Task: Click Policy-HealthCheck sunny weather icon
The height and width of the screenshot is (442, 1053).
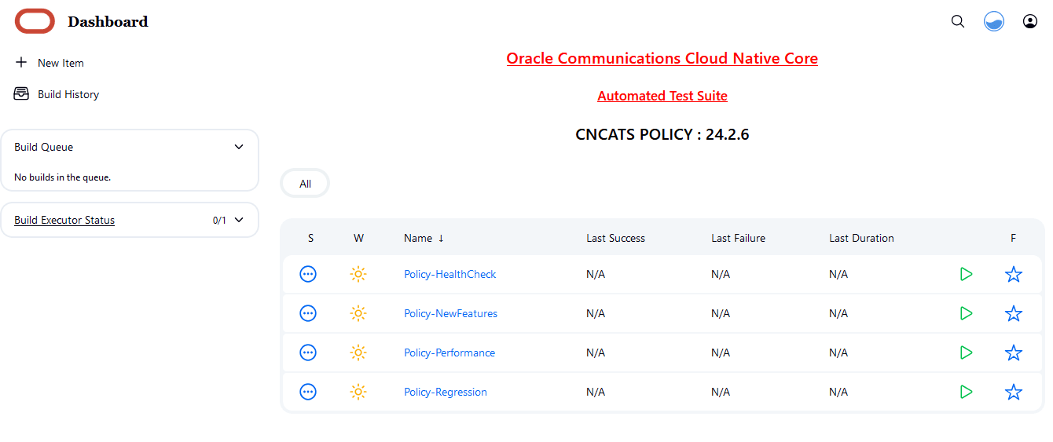Action: tap(358, 274)
